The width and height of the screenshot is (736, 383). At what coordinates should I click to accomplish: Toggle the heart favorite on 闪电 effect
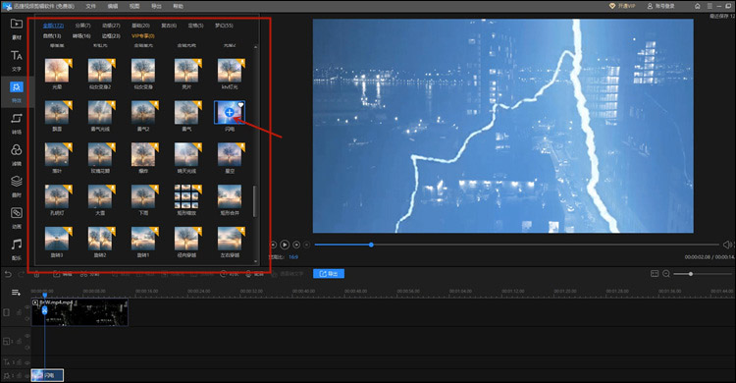point(240,104)
